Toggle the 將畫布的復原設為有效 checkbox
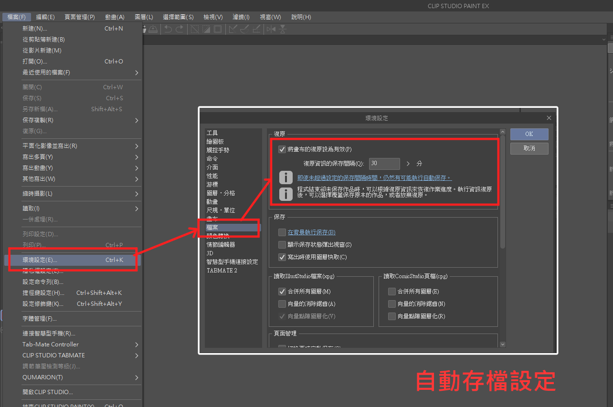The width and height of the screenshot is (613, 407). (x=282, y=149)
